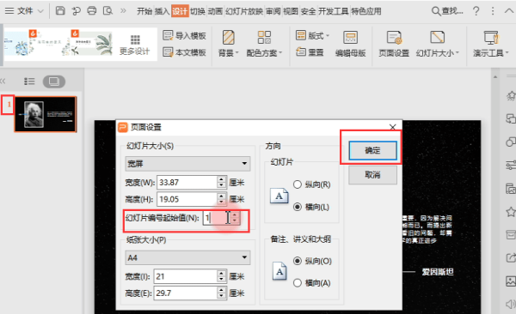Expand the 宽屏 slide size dropdown
516x314 pixels.
tap(187, 164)
